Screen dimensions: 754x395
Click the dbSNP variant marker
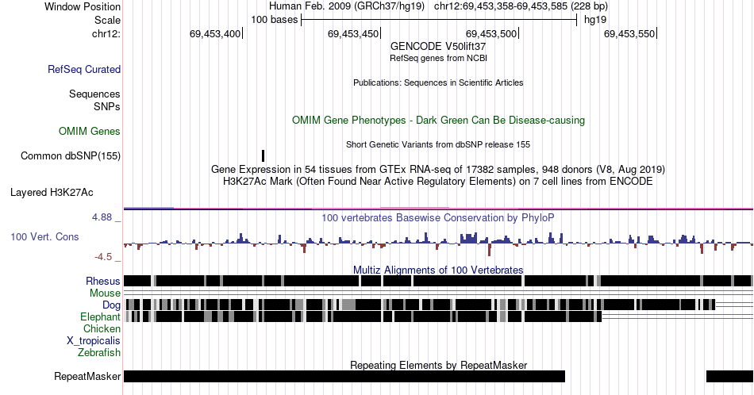(263, 155)
